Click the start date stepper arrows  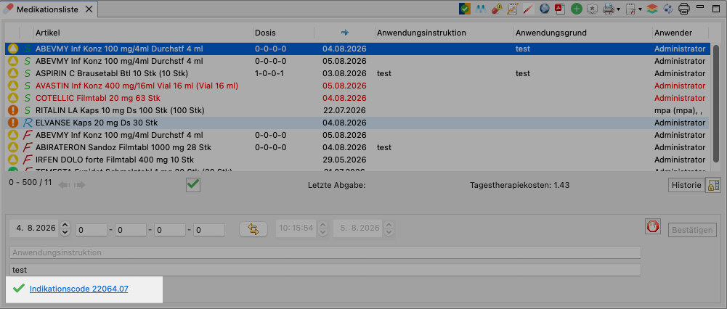click(65, 228)
